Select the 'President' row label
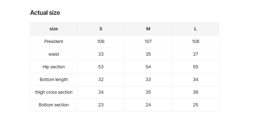 click(x=54, y=42)
